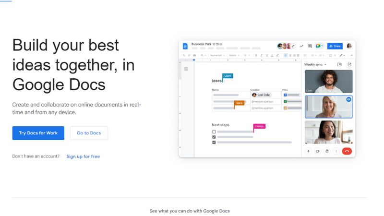Open Go to Docs
This screenshot has height=216, width=384.
(x=89, y=133)
